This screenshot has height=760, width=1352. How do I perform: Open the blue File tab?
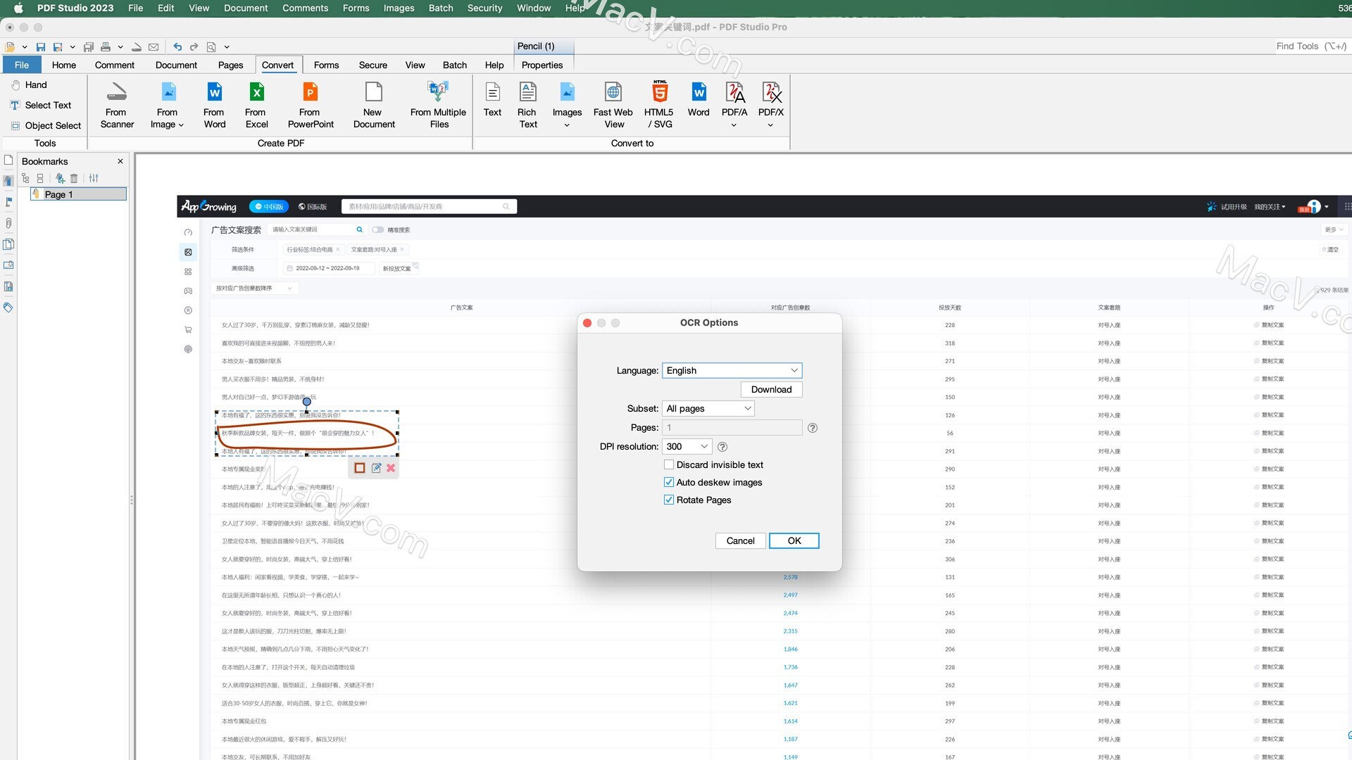22,65
